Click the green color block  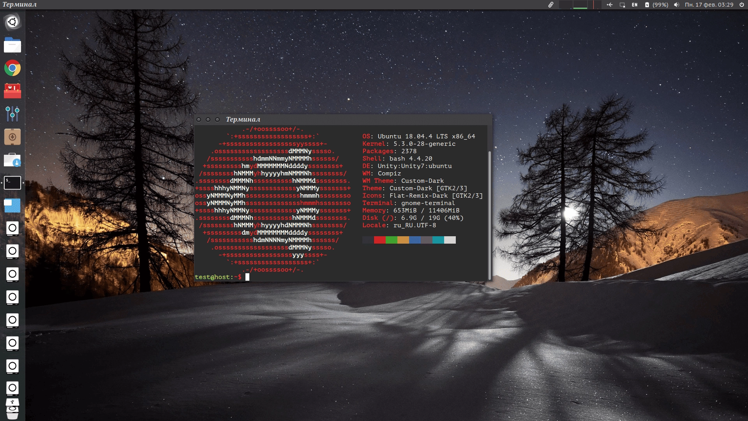tap(392, 240)
